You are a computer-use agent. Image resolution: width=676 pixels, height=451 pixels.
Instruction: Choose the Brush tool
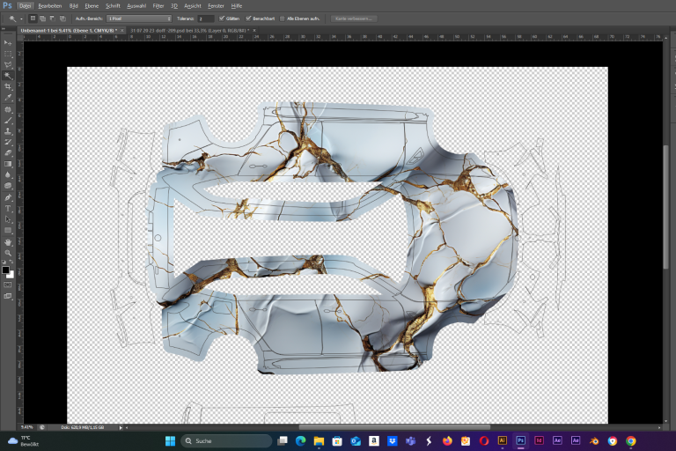click(x=8, y=121)
